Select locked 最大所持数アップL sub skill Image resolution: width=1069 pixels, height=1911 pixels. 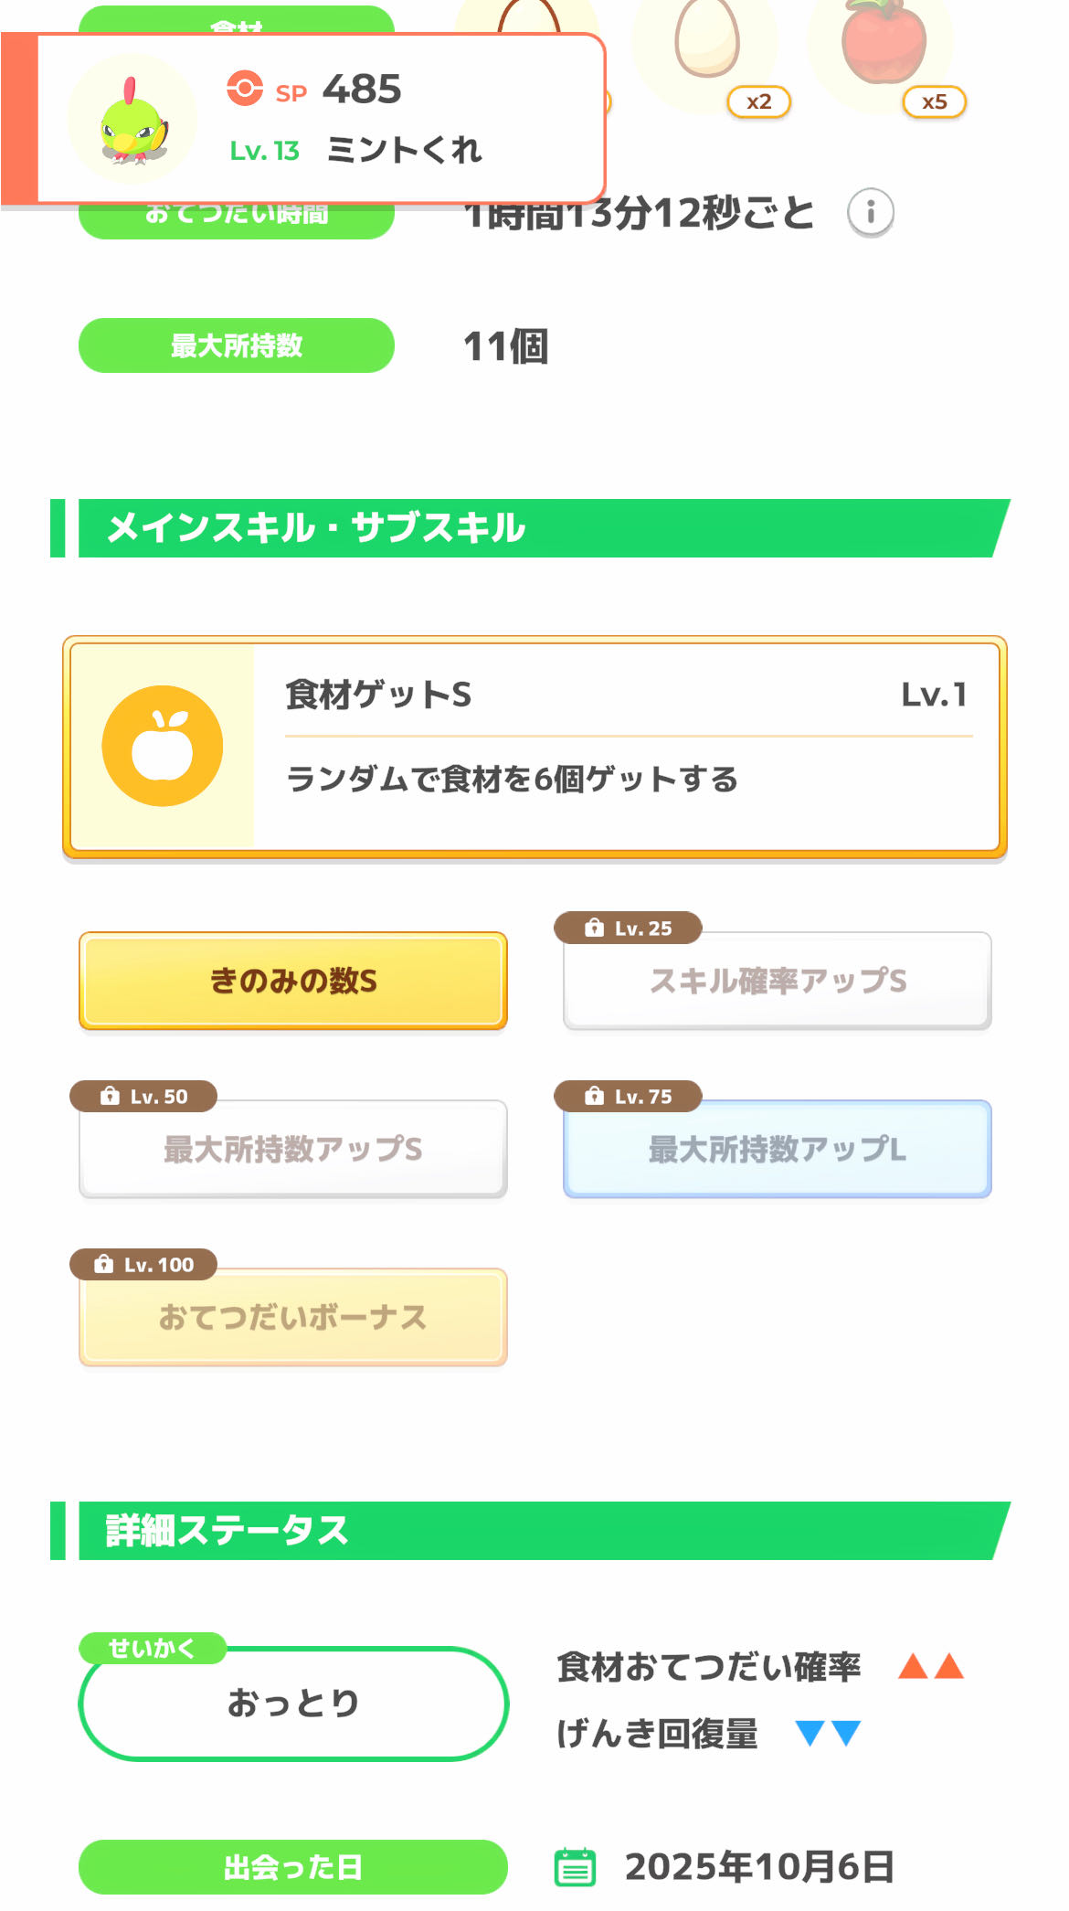(778, 1149)
